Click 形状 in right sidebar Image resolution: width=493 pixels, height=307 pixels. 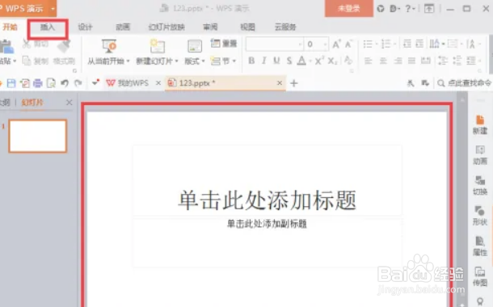(480, 216)
